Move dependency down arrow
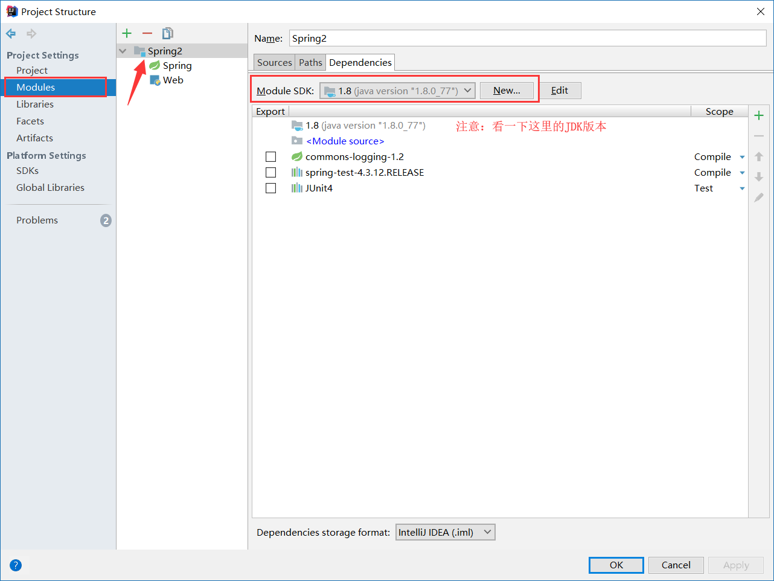This screenshot has height=581, width=774. (x=759, y=177)
